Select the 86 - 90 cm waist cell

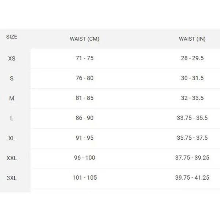coord(85,118)
